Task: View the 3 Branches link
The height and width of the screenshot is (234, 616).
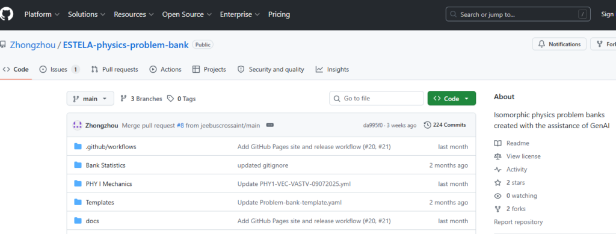Action: [x=141, y=99]
